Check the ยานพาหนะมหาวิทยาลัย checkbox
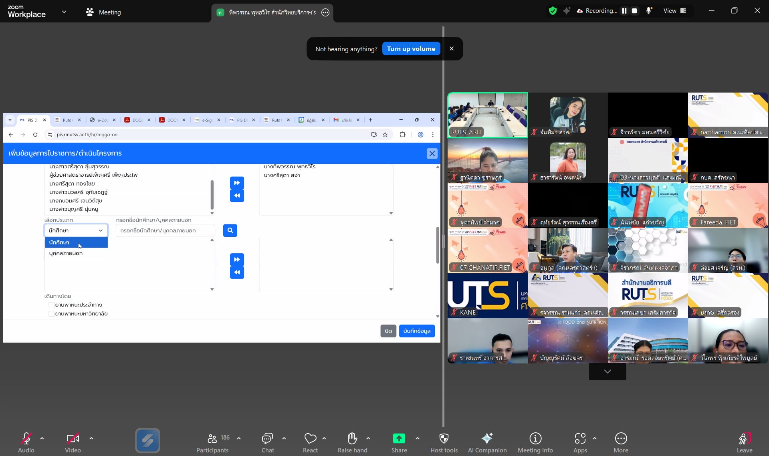This screenshot has height=456, width=769. pyautogui.click(x=52, y=314)
